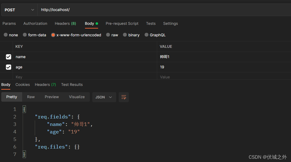Screen dimensions: 291x162
Task: Open request Settings
Action: pos(170,23)
